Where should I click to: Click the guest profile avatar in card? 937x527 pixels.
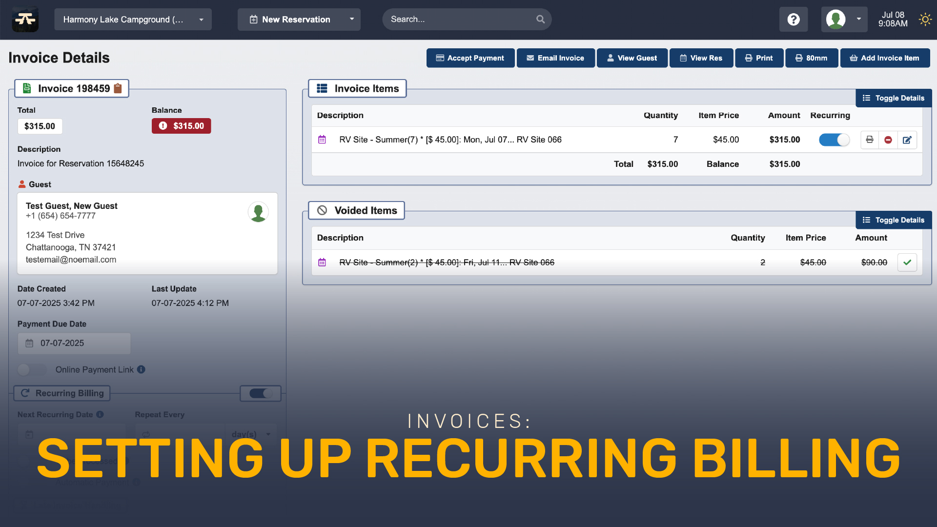pos(258,212)
